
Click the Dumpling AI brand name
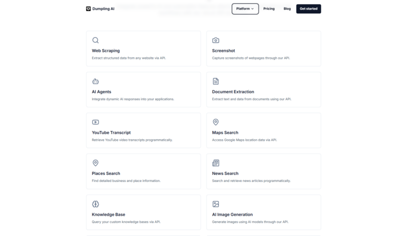click(103, 9)
